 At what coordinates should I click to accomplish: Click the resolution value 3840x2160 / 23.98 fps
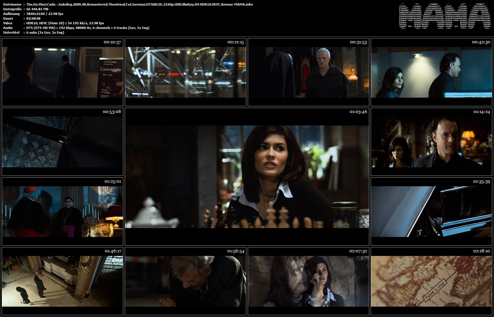(x=45, y=14)
